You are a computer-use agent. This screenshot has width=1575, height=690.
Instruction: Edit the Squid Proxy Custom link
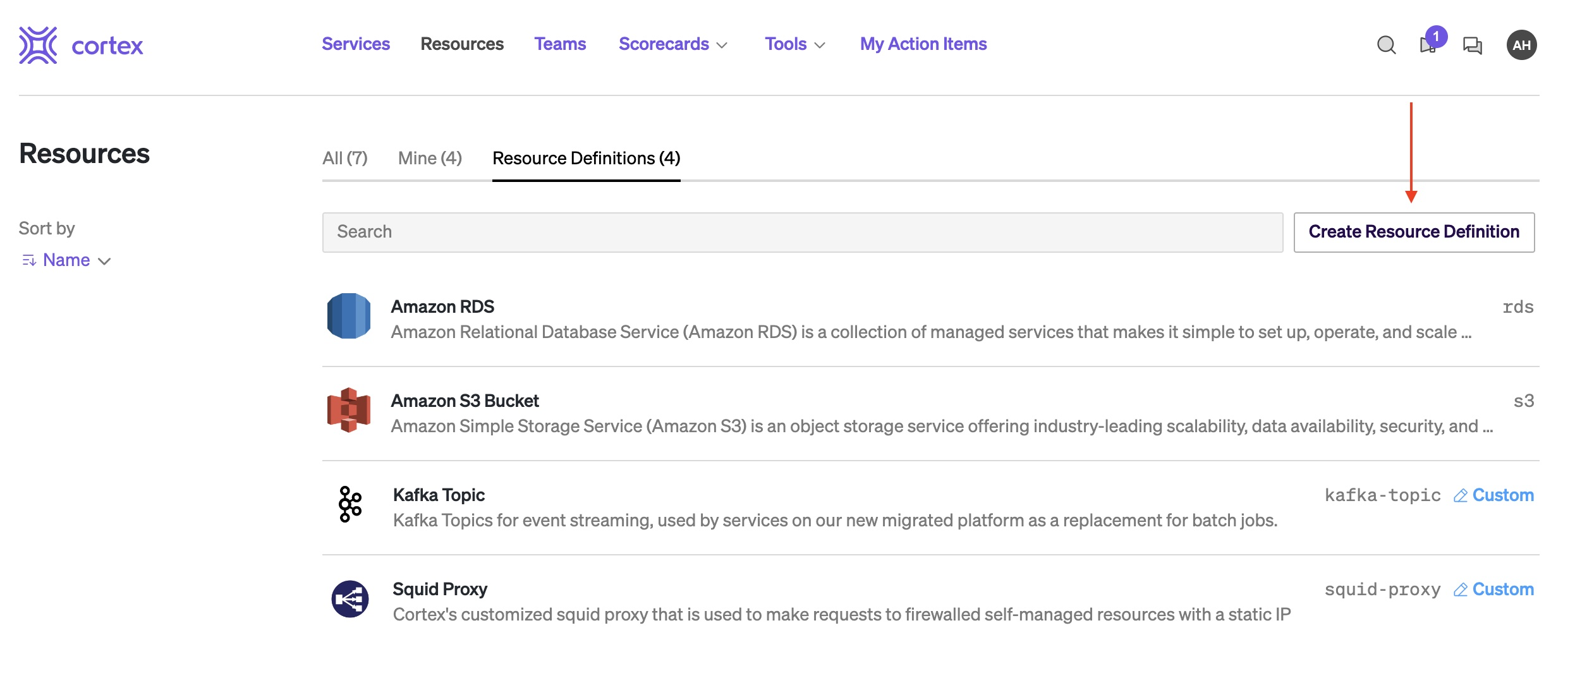[1493, 590]
